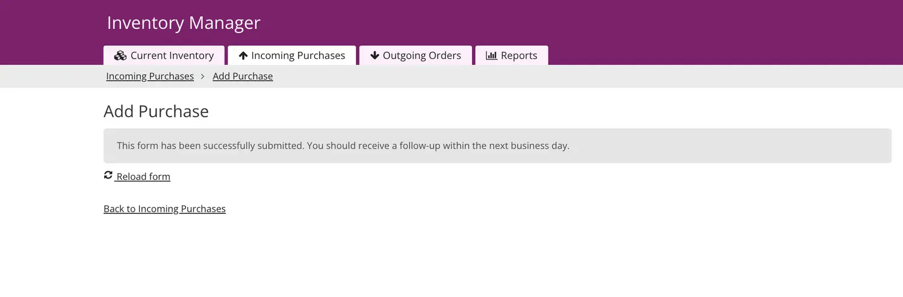903x297 pixels.
Task: Click the Reload form link text
Action: point(143,177)
